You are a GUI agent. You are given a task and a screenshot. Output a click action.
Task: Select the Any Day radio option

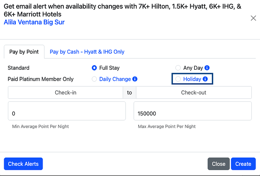(178, 68)
